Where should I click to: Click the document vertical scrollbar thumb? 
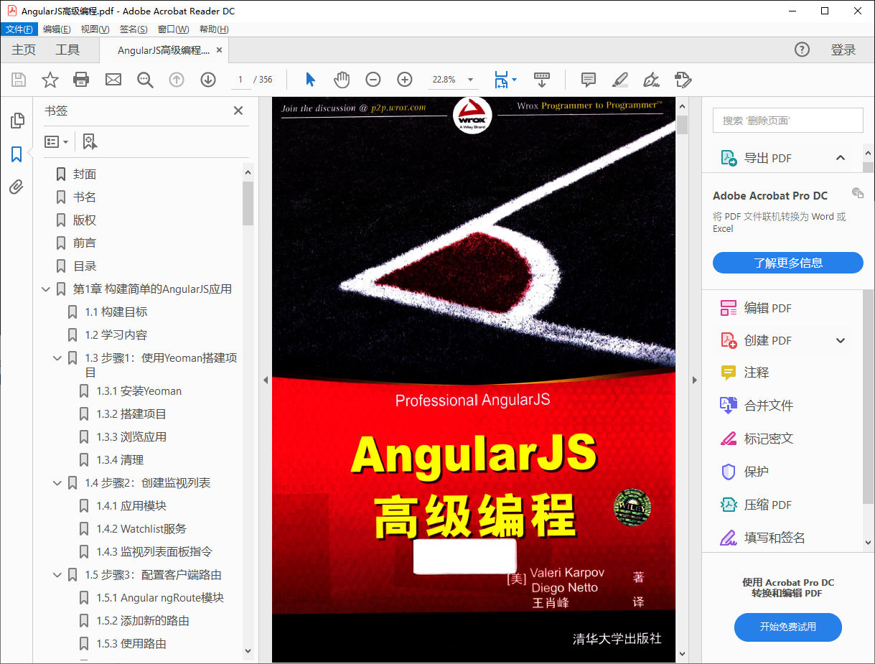coord(682,125)
